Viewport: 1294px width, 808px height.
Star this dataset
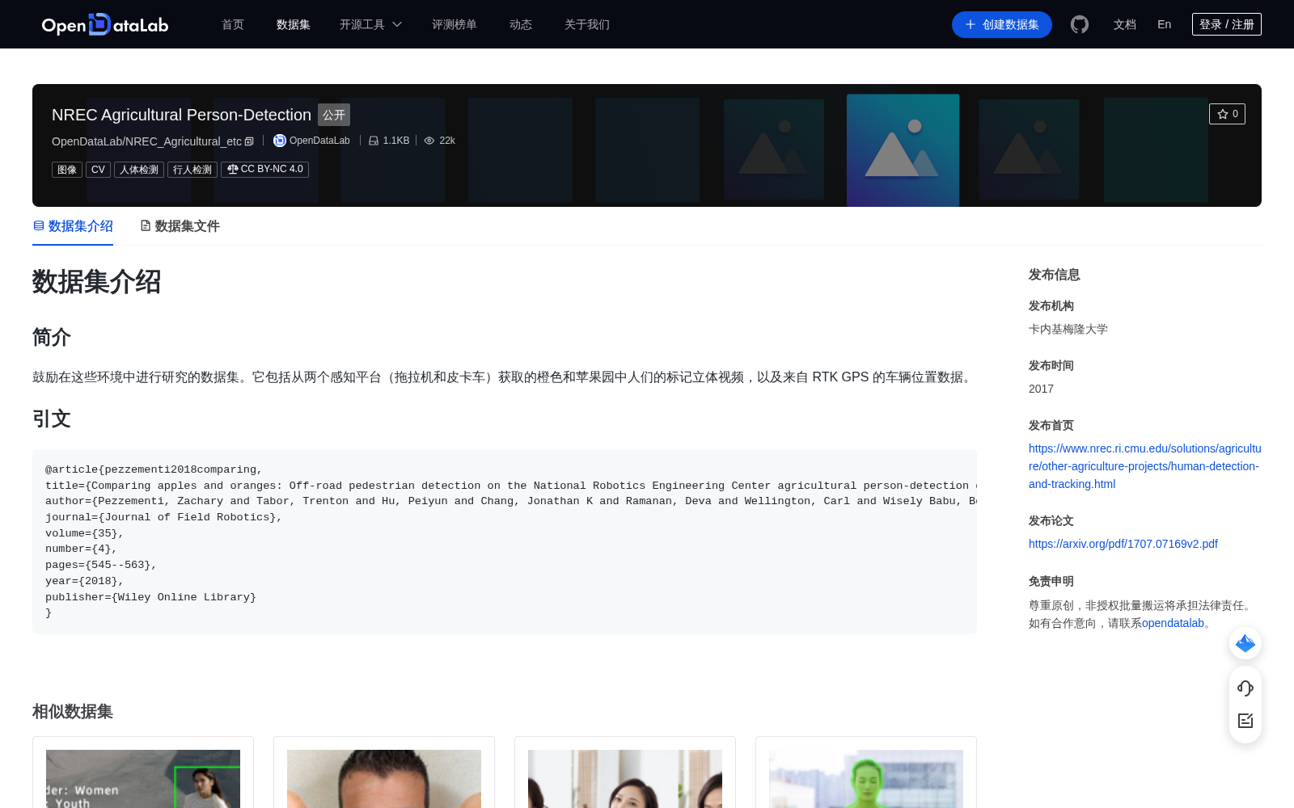1227,114
